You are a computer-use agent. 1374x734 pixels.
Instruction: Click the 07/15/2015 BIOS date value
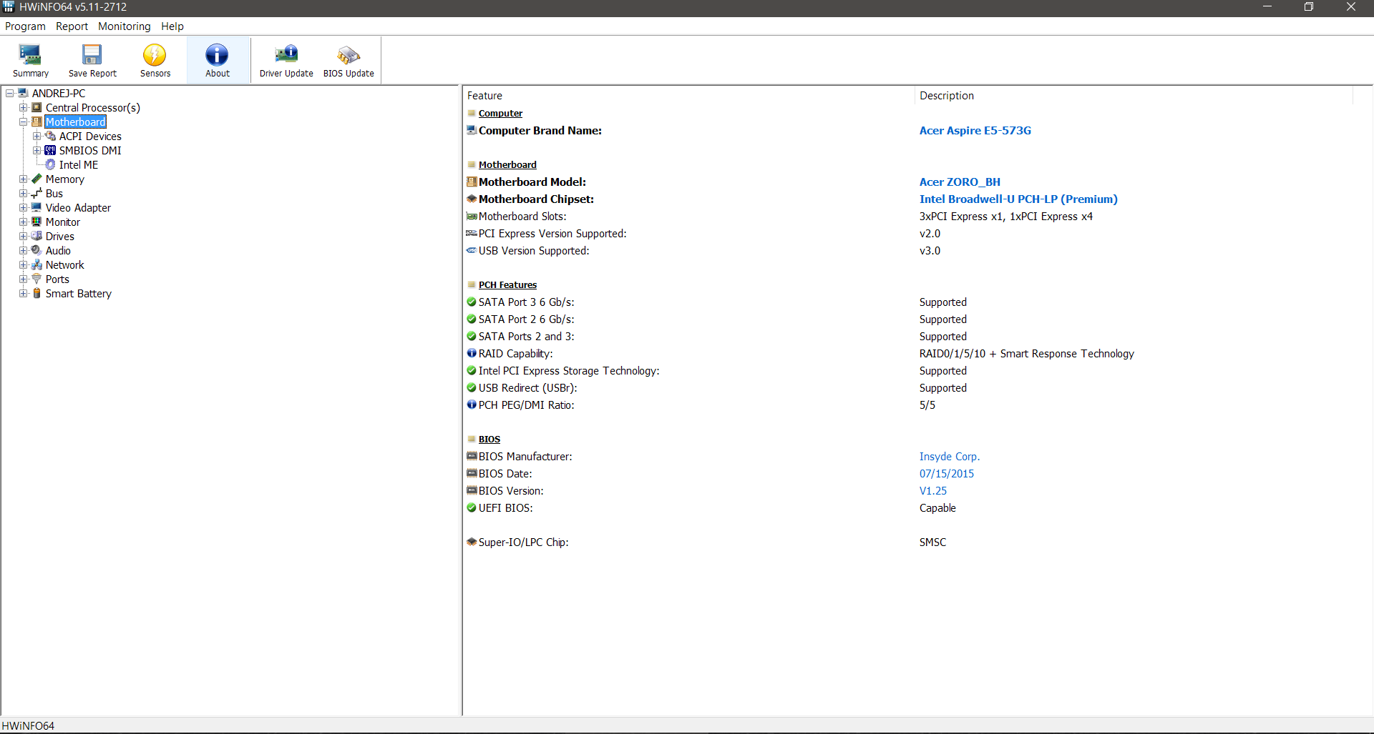tap(947, 473)
